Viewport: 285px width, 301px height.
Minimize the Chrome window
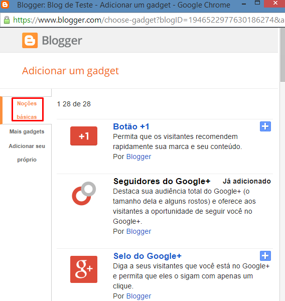[x=244, y=4]
